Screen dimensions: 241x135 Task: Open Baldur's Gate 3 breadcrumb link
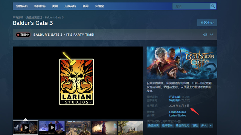[54, 18]
